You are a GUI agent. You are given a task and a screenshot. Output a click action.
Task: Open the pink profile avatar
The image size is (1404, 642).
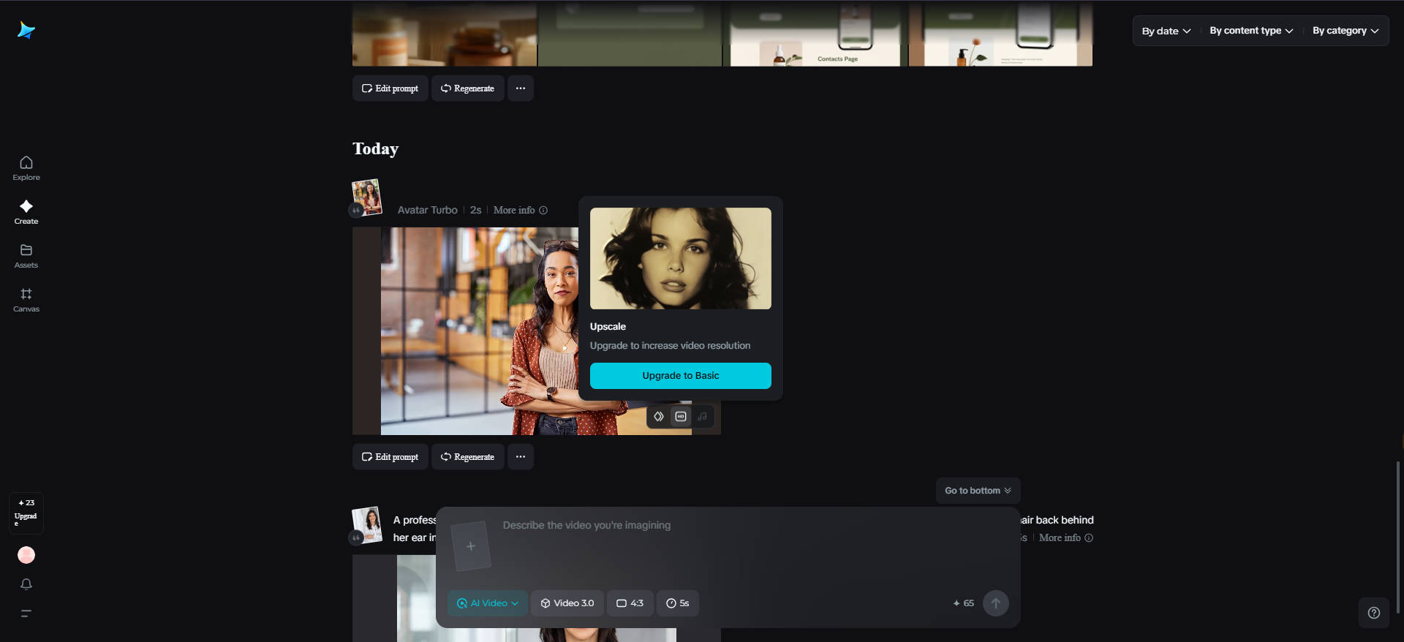(26, 555)
